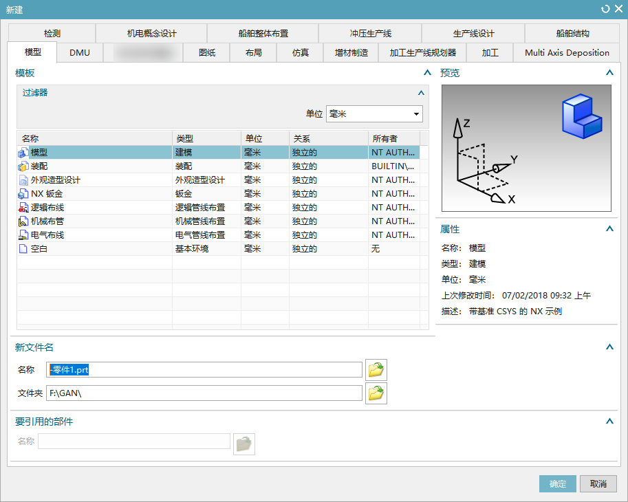Collapse the 预览 preview panel
The image size is (628, 502).
[609, 73]
